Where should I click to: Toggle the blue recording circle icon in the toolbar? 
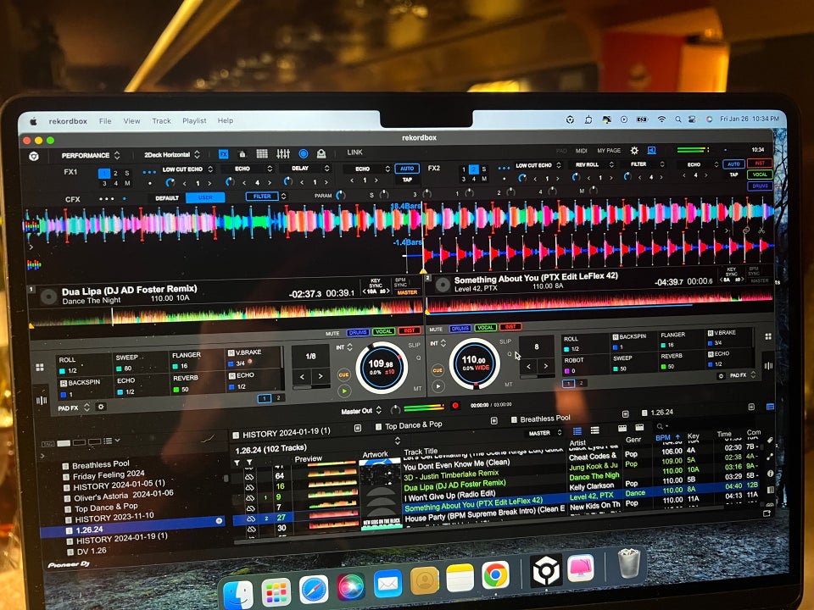coord(304,153)
